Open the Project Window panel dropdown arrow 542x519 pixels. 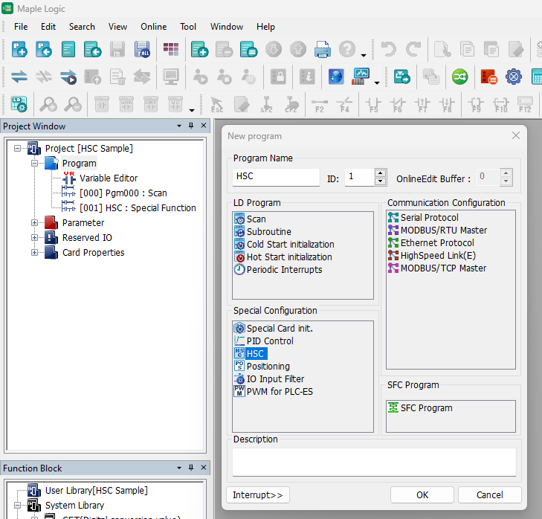pos(179,126)
